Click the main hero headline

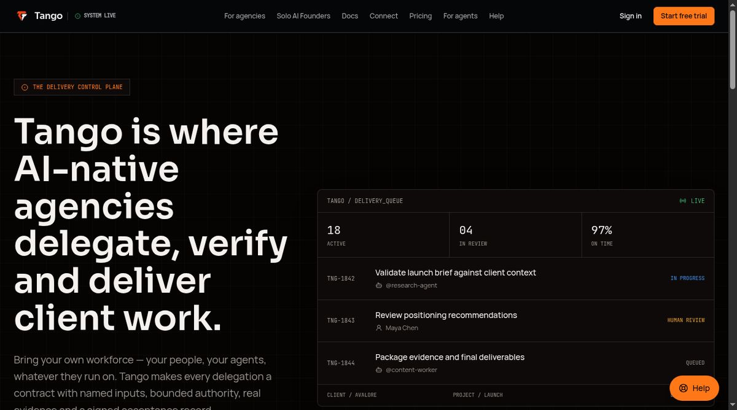point(150,224)
